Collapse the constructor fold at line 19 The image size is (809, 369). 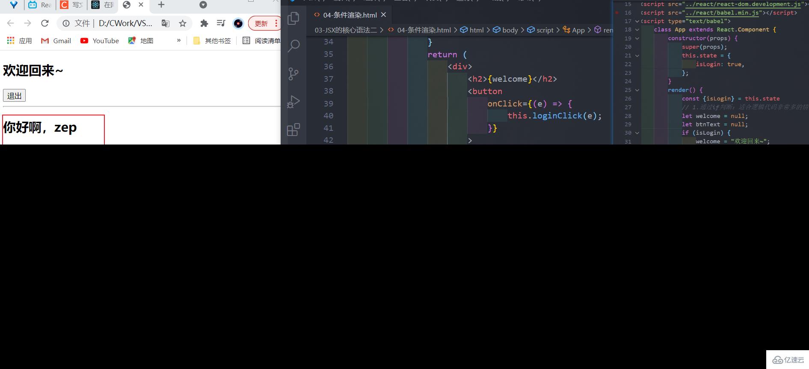coord(637,38)
